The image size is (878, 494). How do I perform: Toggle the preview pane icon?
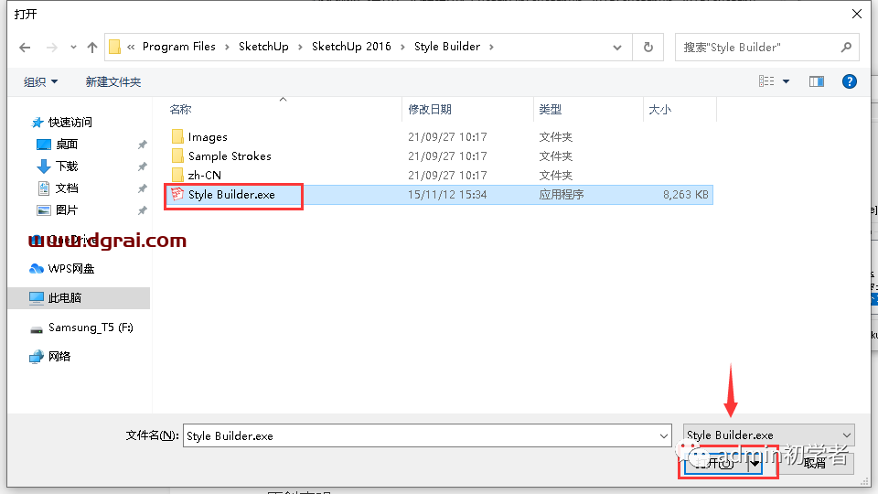coord(817,81)
